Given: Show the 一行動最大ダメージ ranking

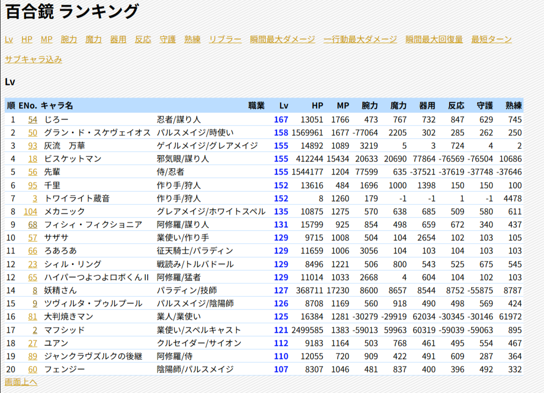Looking at the screenshot, I should [360, 39].
